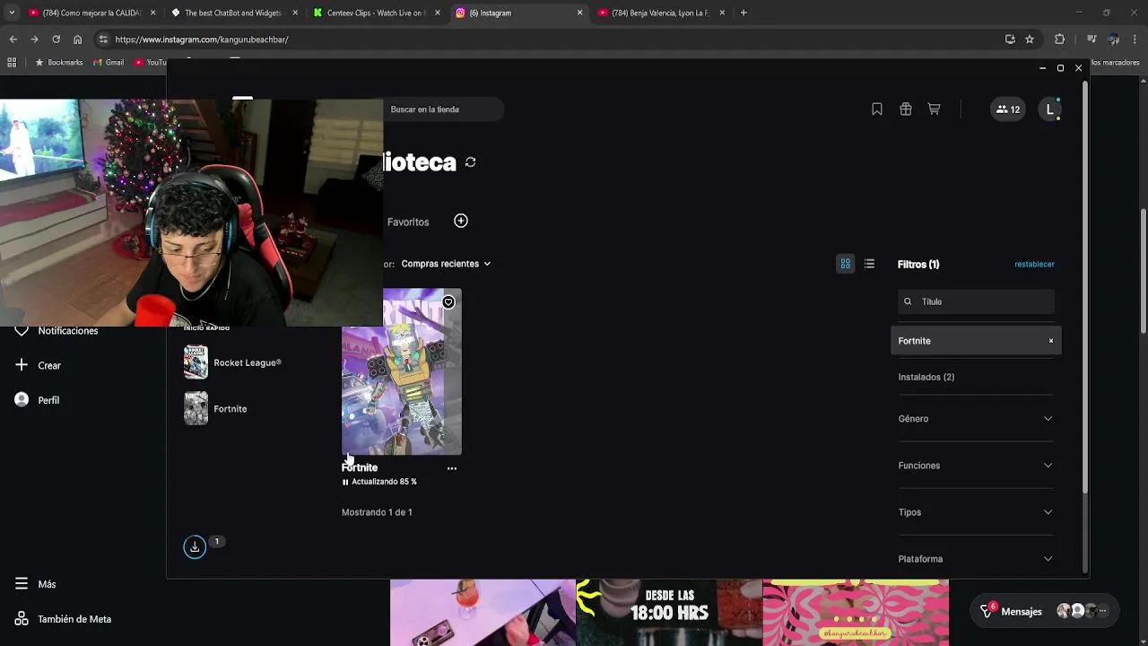The image size is (1148, 646).
Task: Favorite Fortnite with the heart icon
Action: point(448,302)
